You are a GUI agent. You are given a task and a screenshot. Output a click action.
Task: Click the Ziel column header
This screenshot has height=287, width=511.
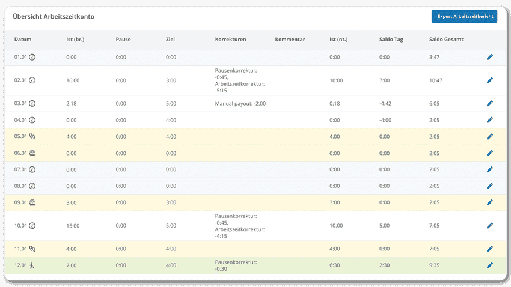[170, 40]
